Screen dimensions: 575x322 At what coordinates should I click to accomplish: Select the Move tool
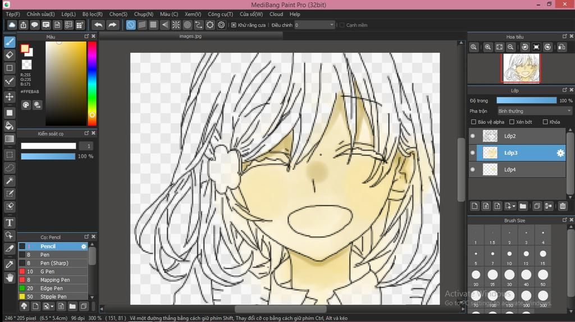[10, 96]
